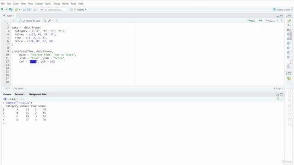The height and width of the screenshot is (165, 294).
Task: Click the view working directory arrow in console
Action: tap(23, 99)
